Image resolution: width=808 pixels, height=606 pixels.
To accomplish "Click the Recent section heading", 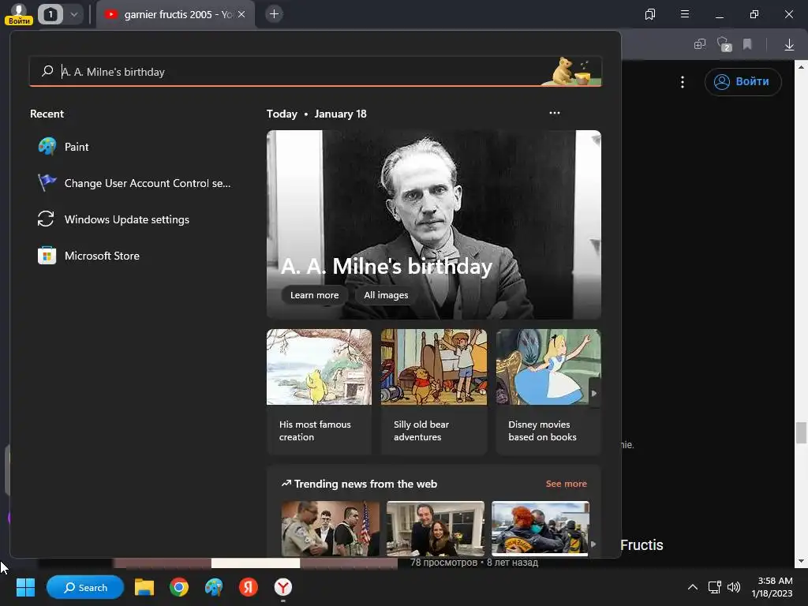I will pos(47,114).
